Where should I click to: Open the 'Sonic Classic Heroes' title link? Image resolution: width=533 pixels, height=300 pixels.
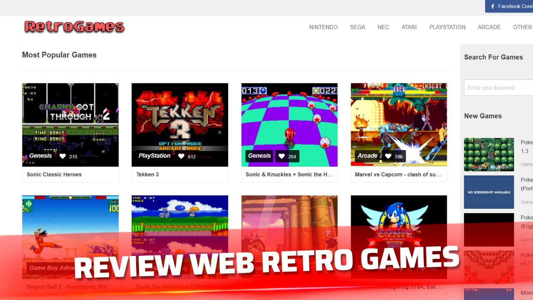click(54, 175)
